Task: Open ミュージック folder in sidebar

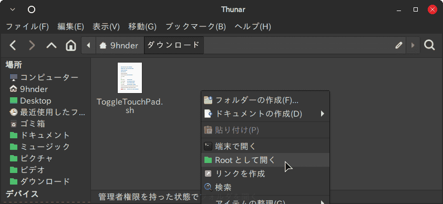Action: pyautogui.click(x=45, y=147)
